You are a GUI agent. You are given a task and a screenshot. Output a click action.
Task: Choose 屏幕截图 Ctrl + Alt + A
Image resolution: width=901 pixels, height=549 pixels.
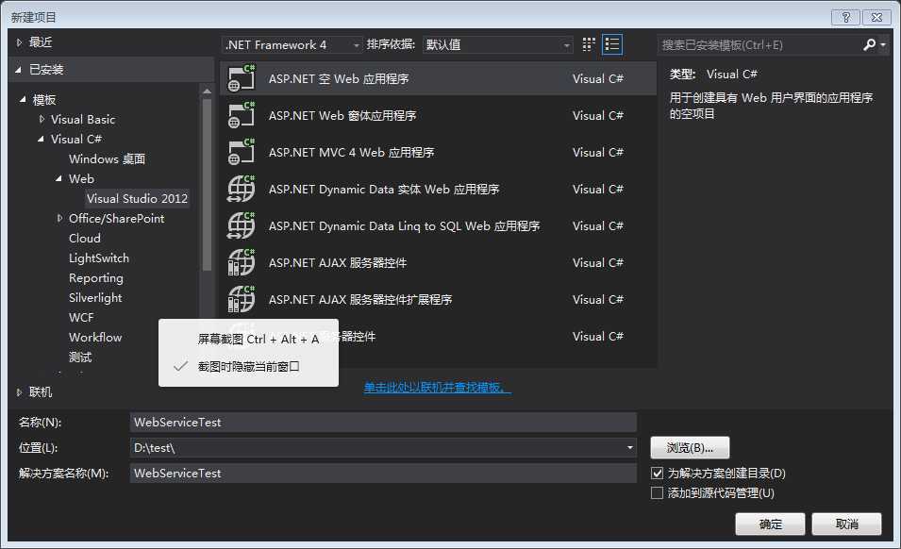(258, 340)
